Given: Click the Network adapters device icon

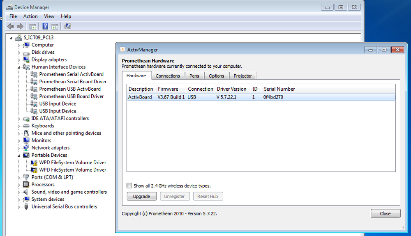Looking at the screenshot, I should pyautogui.click(x=26, y=148).
